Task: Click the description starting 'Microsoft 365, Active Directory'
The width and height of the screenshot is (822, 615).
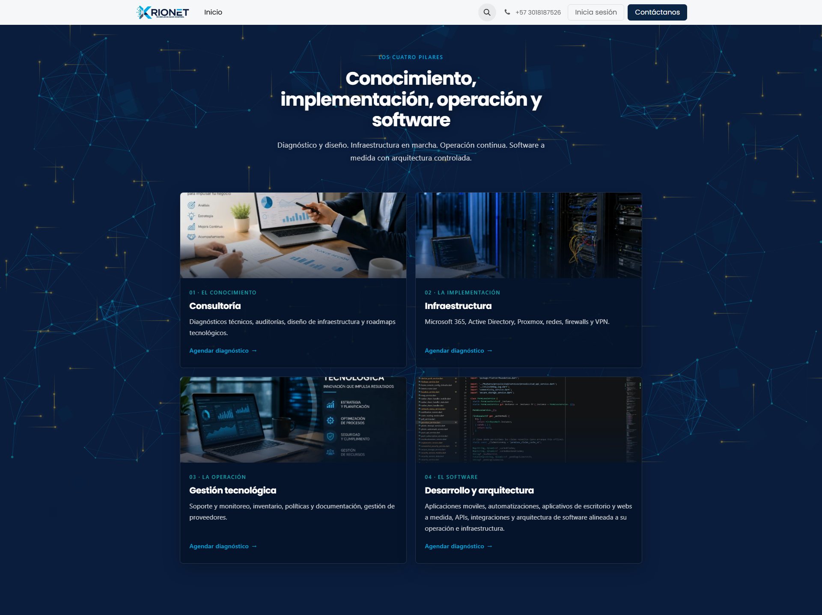Action: pyautogui.click(x=517, y=322)
